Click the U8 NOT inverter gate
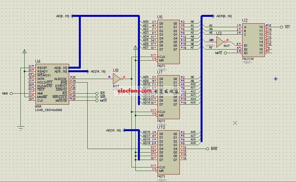This screenshot has height=182, width=296. [x=117, y=78]
